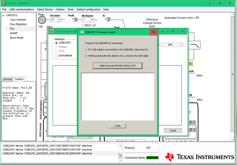Screen dimensions: 237x165
Task: Open the File menu
Action: point(4,9)
